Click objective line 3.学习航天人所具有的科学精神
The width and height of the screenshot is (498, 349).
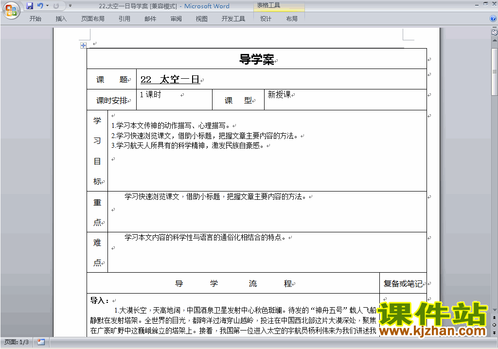pos(187,146)
